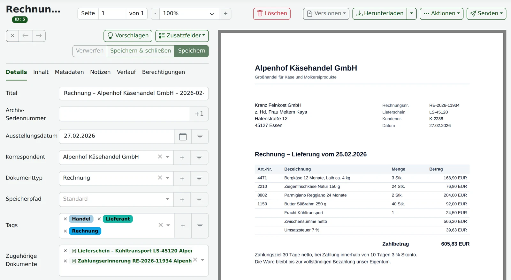This screenshot has width=511, height=280.
Task: Filter documents by Tags
Action: 200,226
